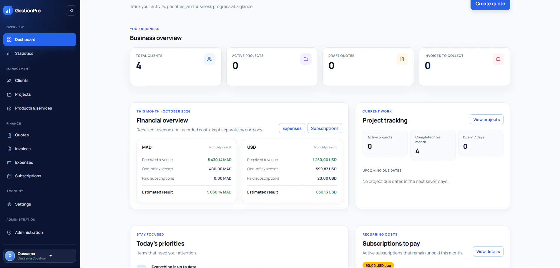The image size is (560, 268).
Task: Click the Projects folder icon in sidebar
Action: [x=9, y=95]
